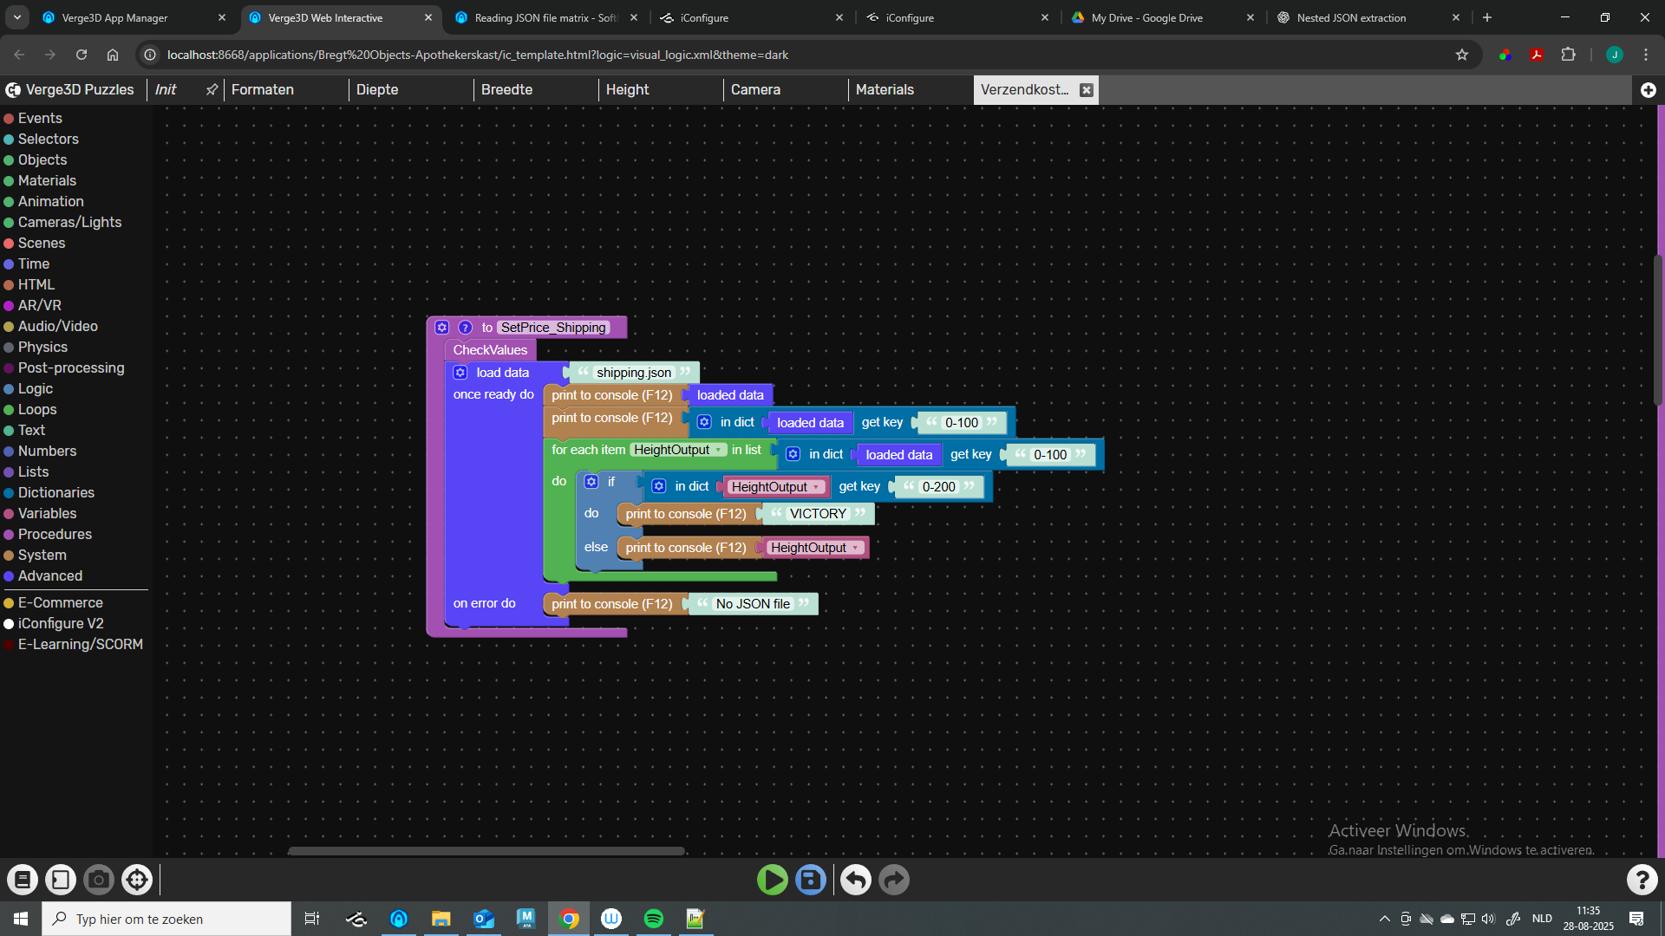
Task: Toggle gear mutator on SetPrice_Shipping procedure
Action: pyautogui.click(x=442, y=328)
